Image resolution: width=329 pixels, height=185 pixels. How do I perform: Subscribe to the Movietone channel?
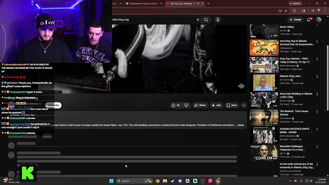(53, 105)
